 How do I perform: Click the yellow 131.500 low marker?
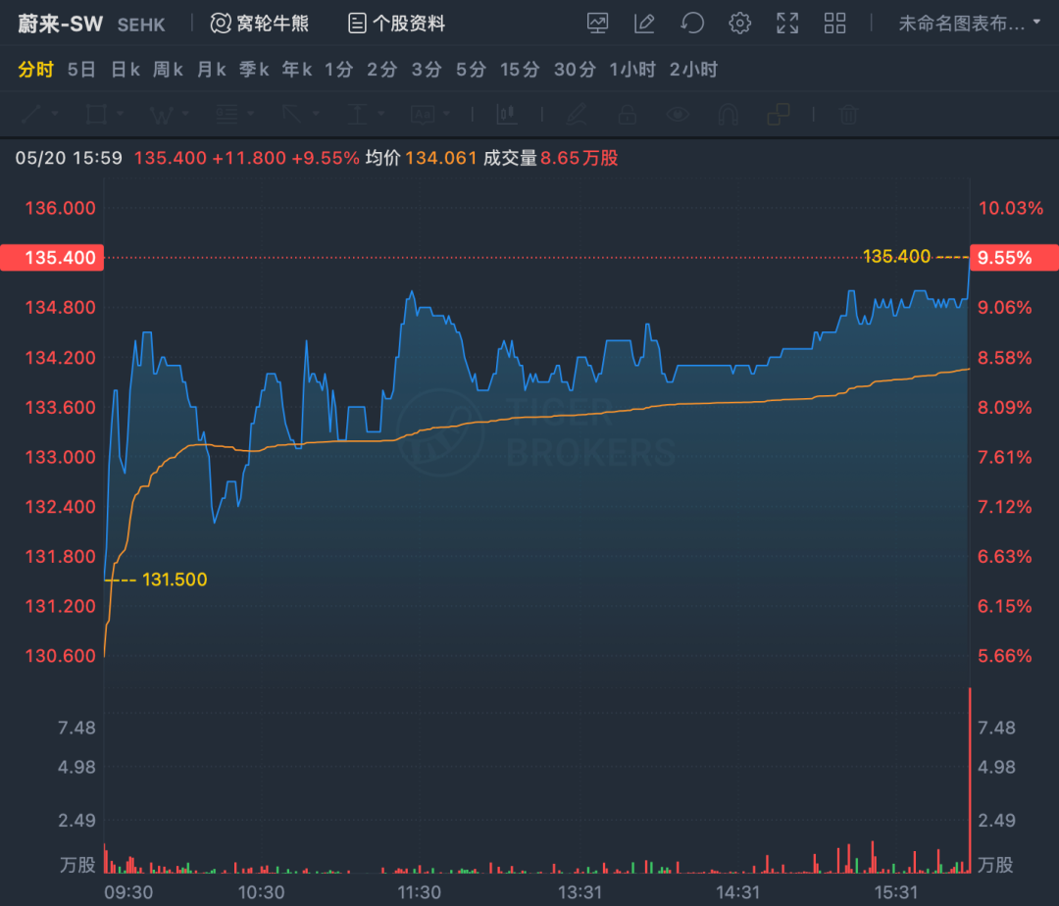click(175, 579)
